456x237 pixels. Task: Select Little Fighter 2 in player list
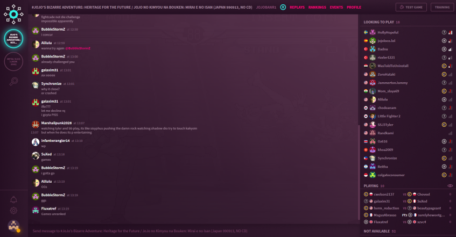click(x=389, y=116)
